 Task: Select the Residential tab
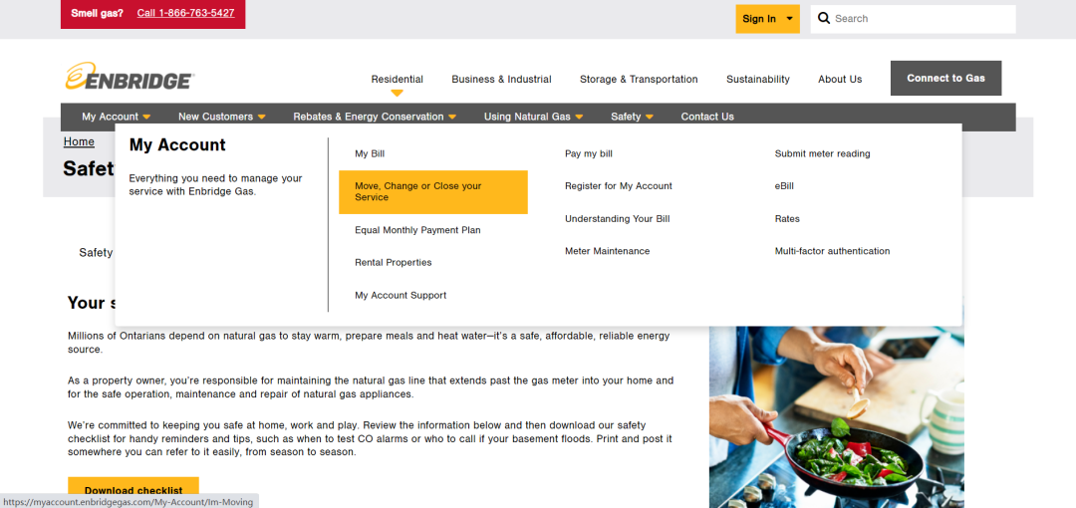pos(397,79)
